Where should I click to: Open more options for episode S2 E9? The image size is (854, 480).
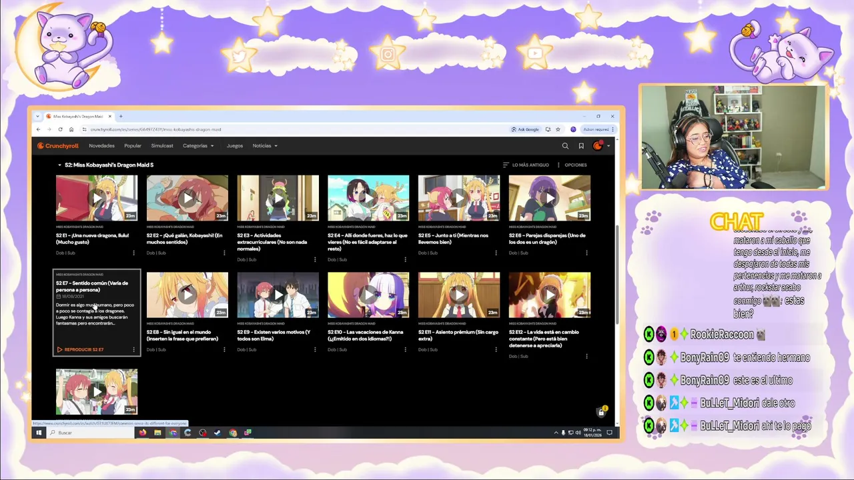315,349
